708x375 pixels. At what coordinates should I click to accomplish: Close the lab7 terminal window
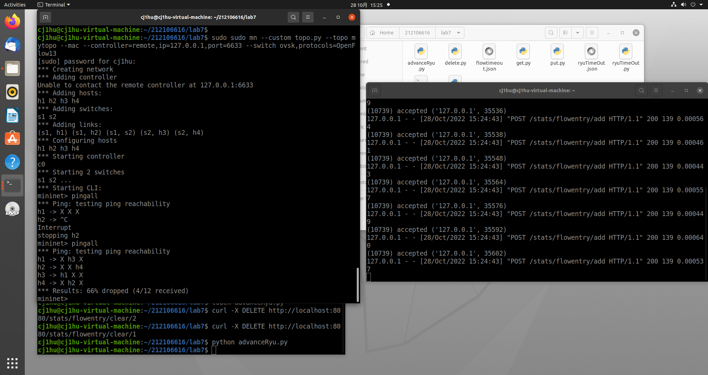pos(352,17)
